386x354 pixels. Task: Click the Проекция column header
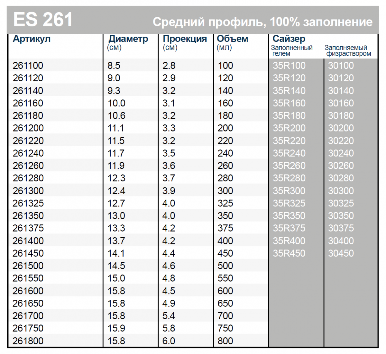point(185,39)
